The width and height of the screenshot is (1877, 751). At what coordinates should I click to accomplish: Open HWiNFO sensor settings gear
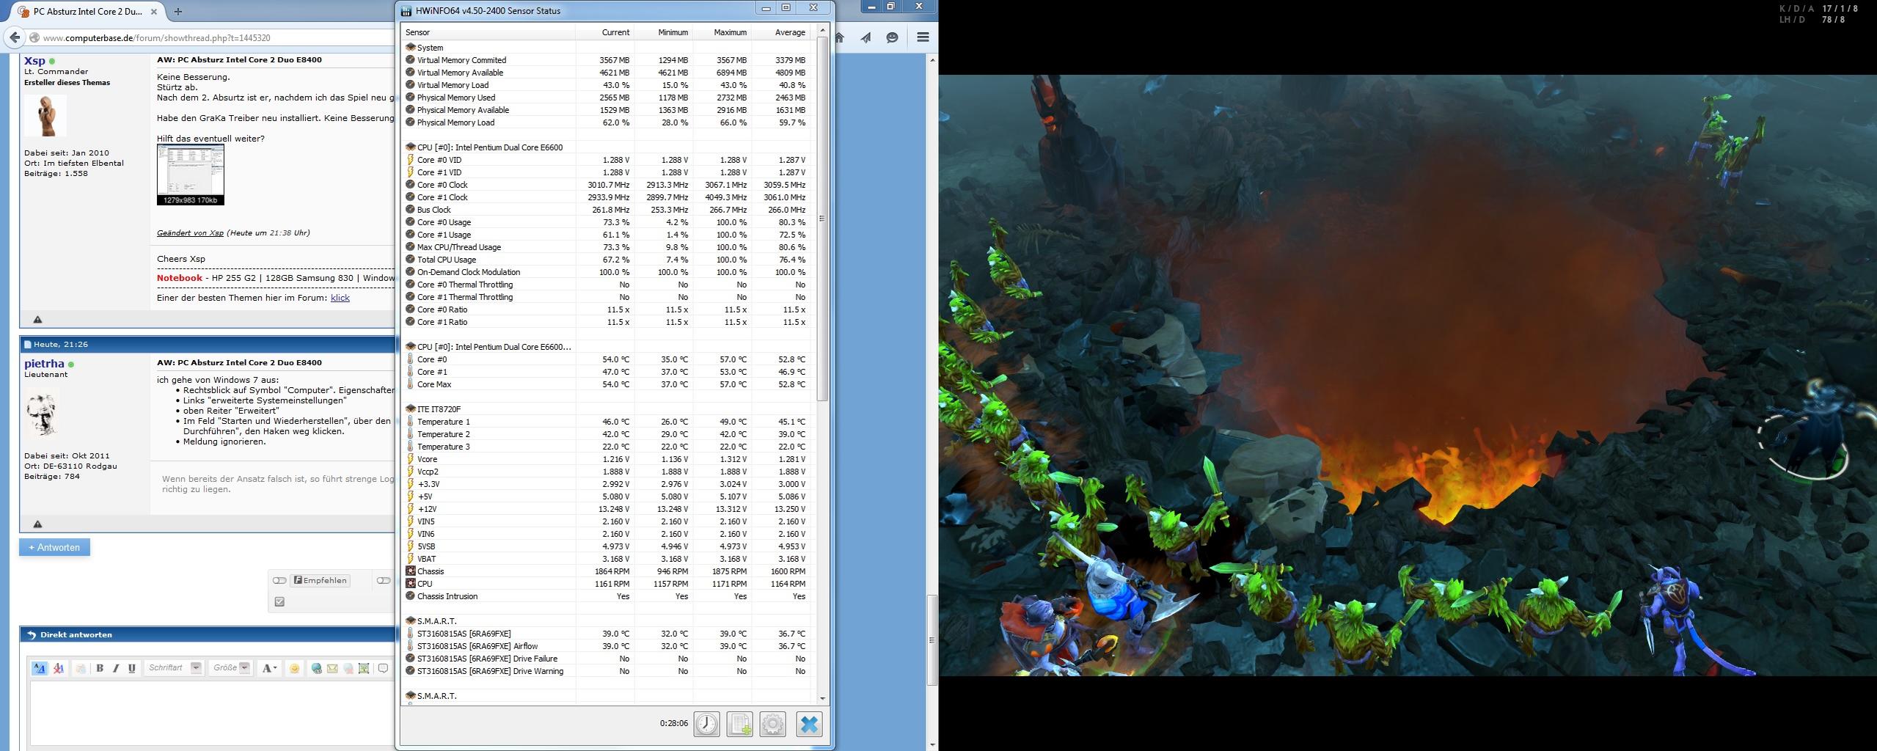click(x=772, y=724)
